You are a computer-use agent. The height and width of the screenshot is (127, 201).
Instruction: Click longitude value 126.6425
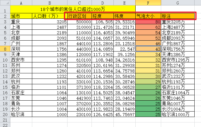click(102, 114)
